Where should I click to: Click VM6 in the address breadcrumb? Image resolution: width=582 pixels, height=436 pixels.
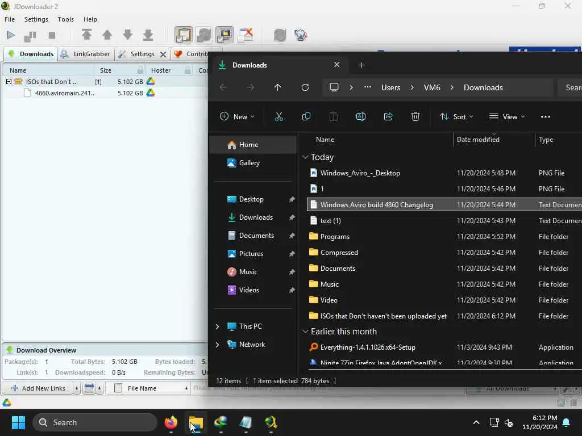[x=432, y=87]
